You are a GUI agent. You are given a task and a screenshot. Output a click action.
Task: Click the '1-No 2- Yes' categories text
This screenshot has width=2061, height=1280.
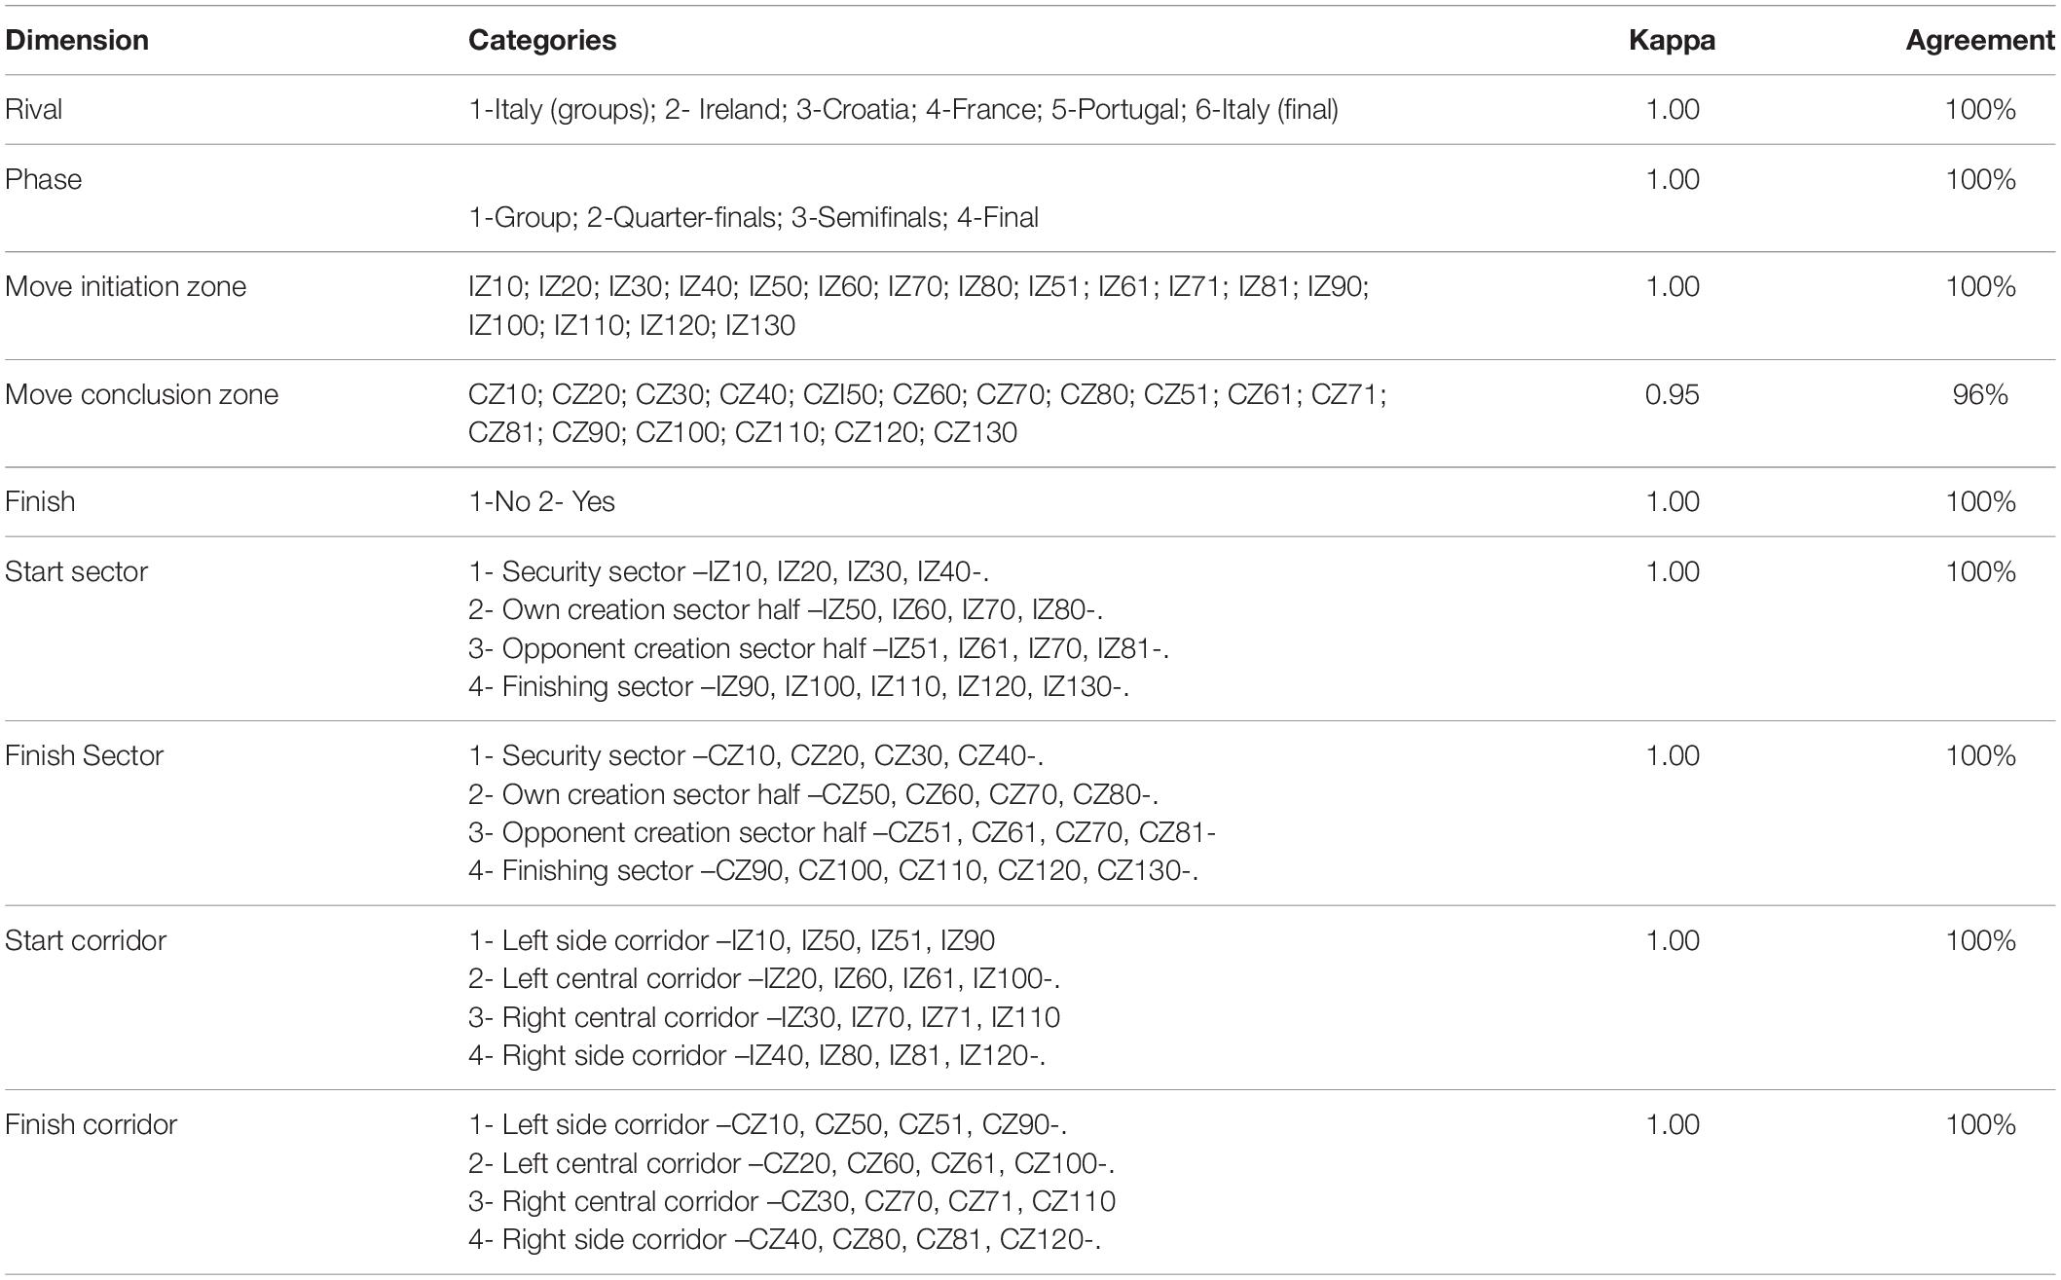point(542,501)
